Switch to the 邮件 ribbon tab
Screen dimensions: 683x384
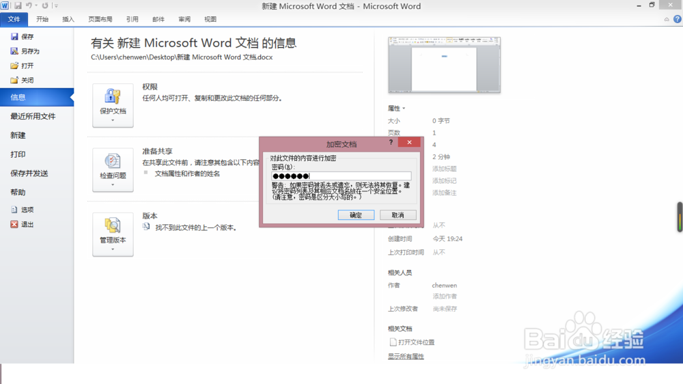click(x=158, y=19)
